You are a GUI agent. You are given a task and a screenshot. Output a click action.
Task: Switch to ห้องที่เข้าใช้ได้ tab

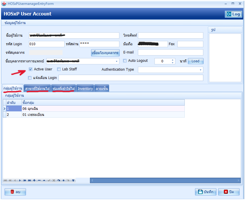pyautogui.click(x=64, y=88)
